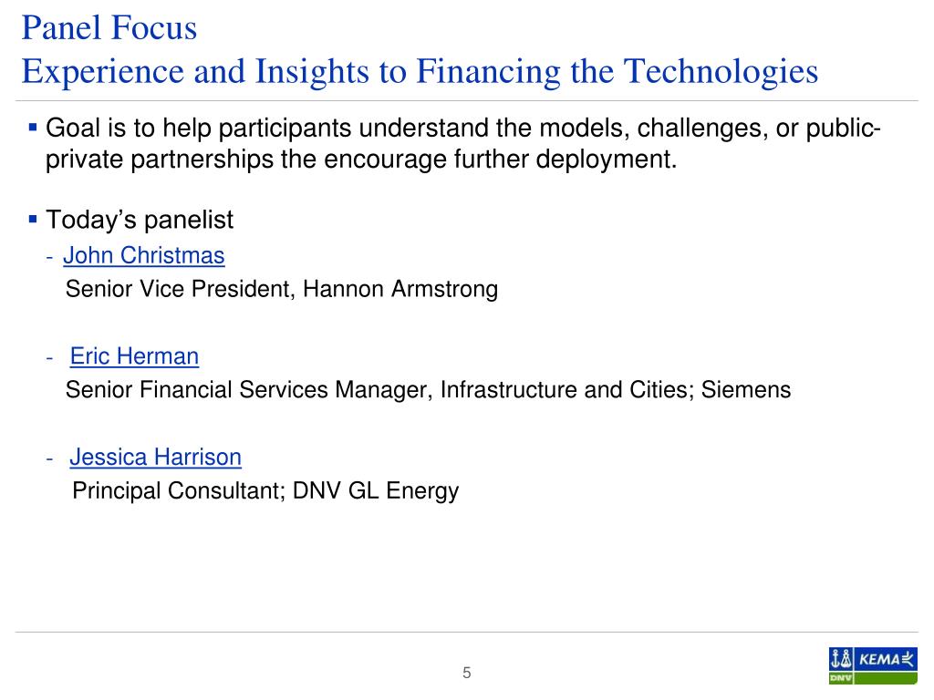The height and width of the screenshot is (700, 934).
Task: Click the DNV anchor emblem icon
Action: point(841,660)
